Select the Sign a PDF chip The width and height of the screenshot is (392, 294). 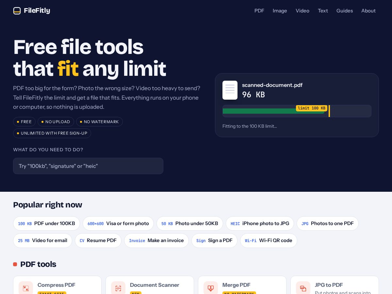214,240
